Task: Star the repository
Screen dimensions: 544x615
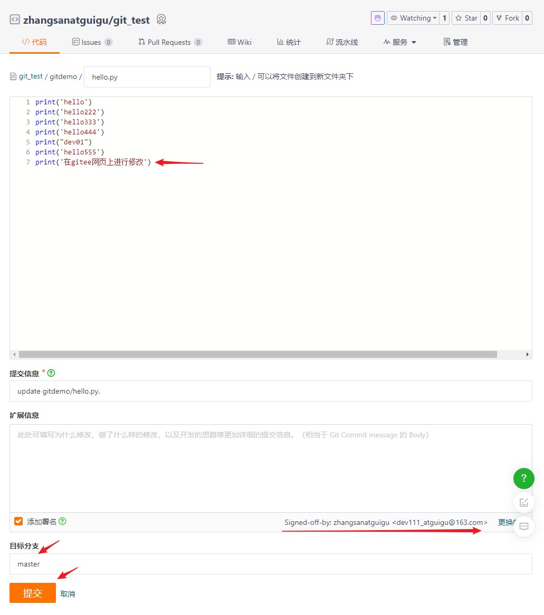Action: click(x=466, y=18)
